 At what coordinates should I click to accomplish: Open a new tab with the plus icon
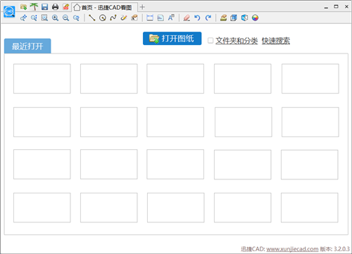coord(142,7)
